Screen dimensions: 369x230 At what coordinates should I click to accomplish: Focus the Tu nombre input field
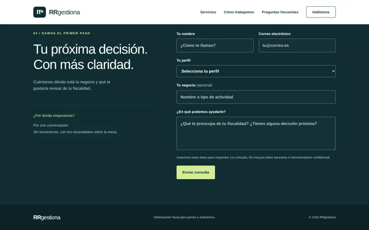215,46
